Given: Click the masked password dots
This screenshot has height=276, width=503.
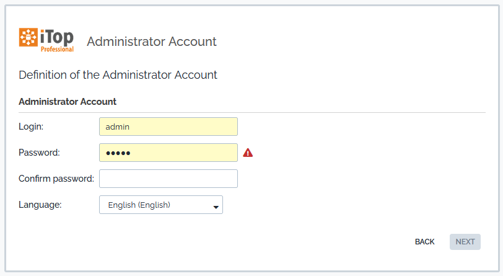Looking at the screenshot, I should (118, 153).
